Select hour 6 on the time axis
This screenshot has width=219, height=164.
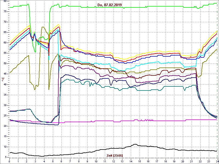[x=61, y=161]
